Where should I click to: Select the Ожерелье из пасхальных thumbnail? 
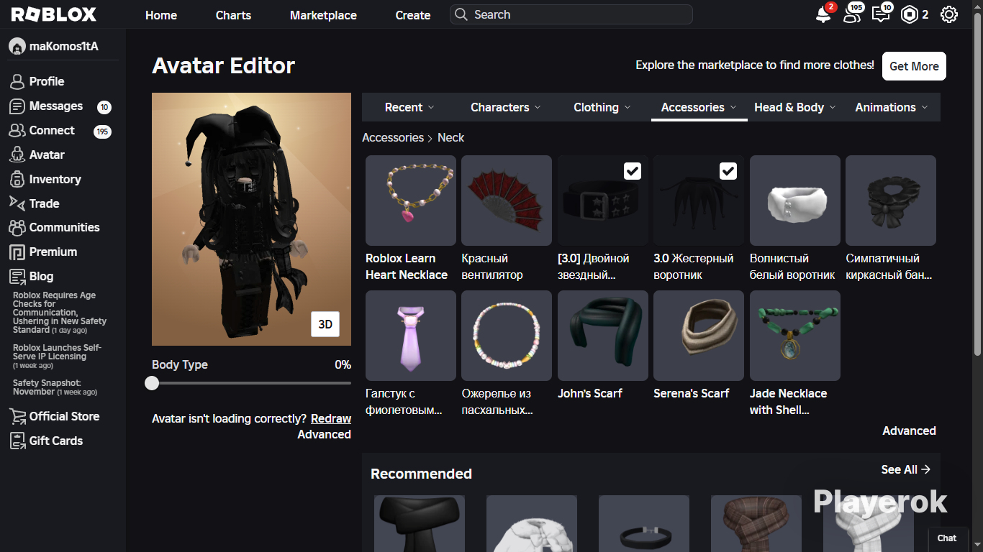pyautogui.click(x=507, y=336)
